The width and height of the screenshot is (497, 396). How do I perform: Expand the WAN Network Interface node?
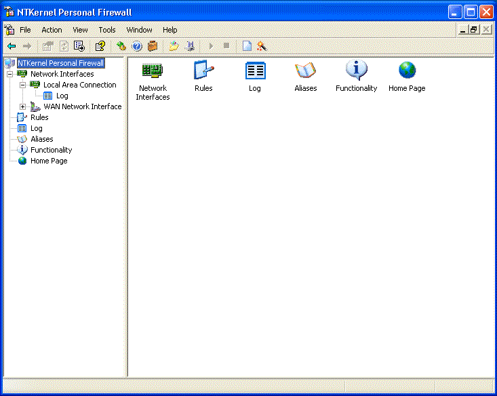[x=22, y=107]
